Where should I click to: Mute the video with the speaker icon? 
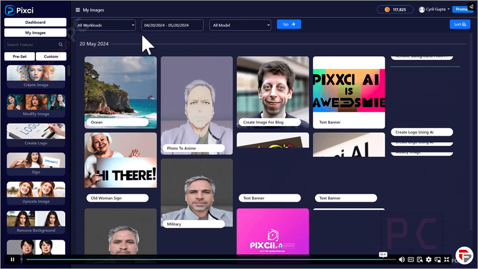point(402,259)
